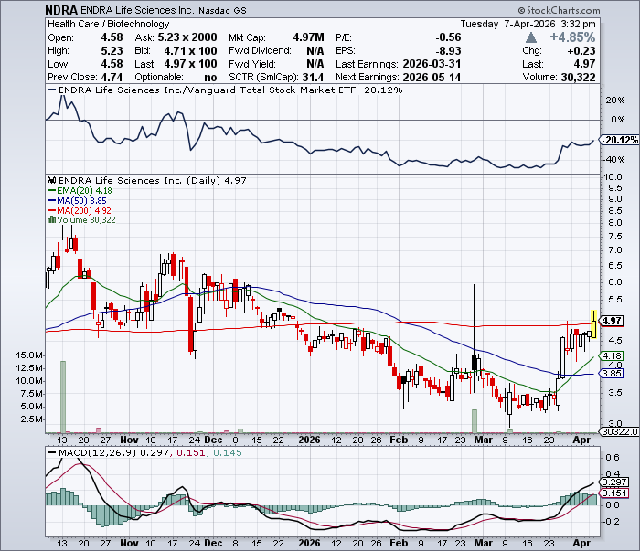Click the ENDRA Life Sciences Inc. company name
Image resolution: width=640 pixels, height=551 pixels.
[138, 10]
